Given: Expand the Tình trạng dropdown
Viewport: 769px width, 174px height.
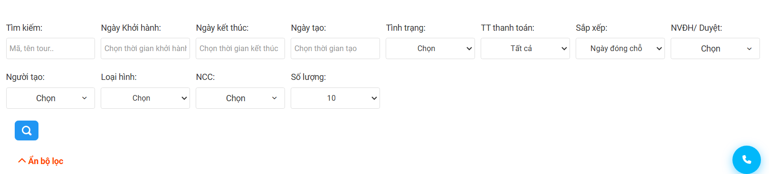Looking at the screenshot, I should [430, 48].
